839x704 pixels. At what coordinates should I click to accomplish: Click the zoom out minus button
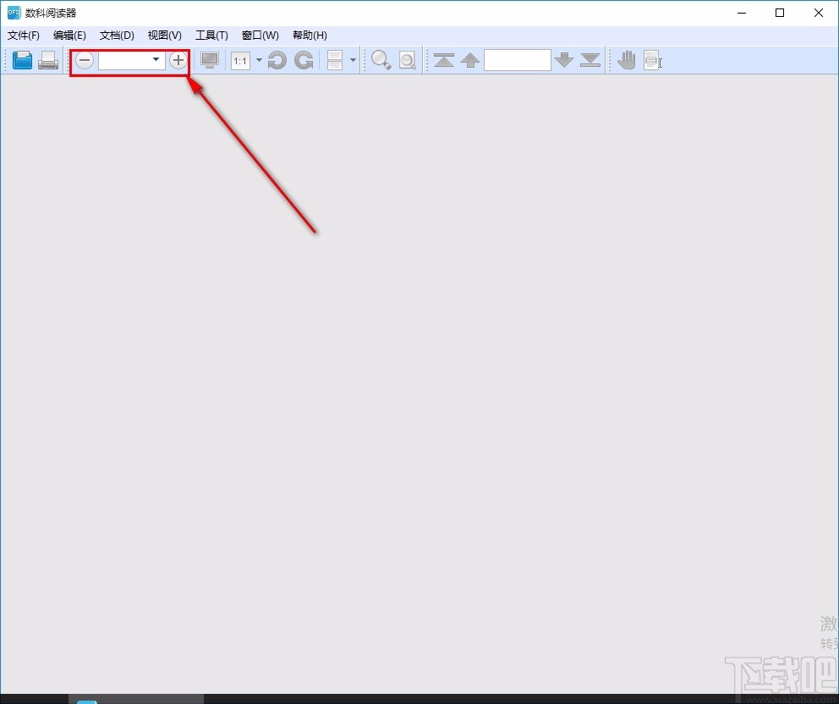tap(85, 60)
